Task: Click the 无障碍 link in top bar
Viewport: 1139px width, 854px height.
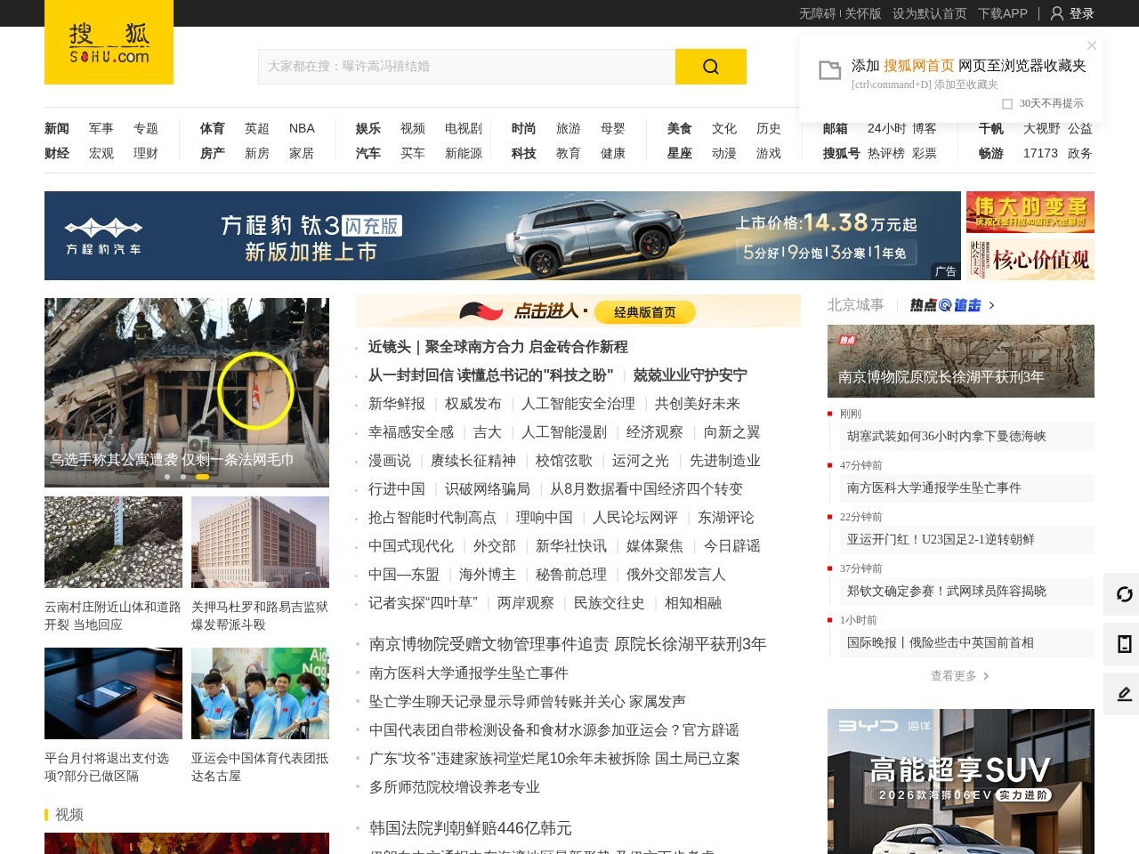Action: pos(817,13)
